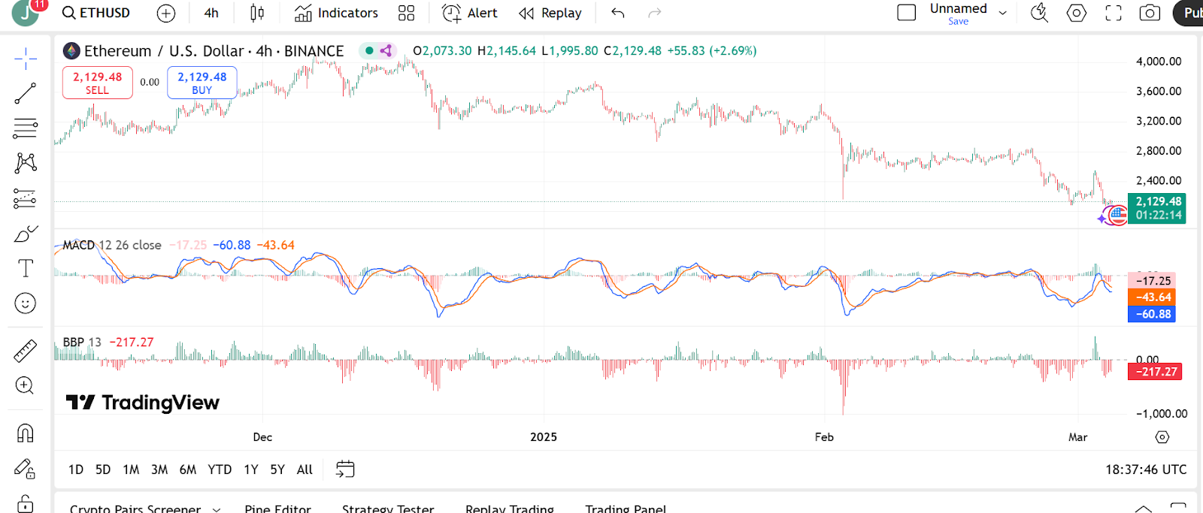Click the SELL 2,129.48 button
Screen dimensions: 1203x513
click(x=97, y=83)
